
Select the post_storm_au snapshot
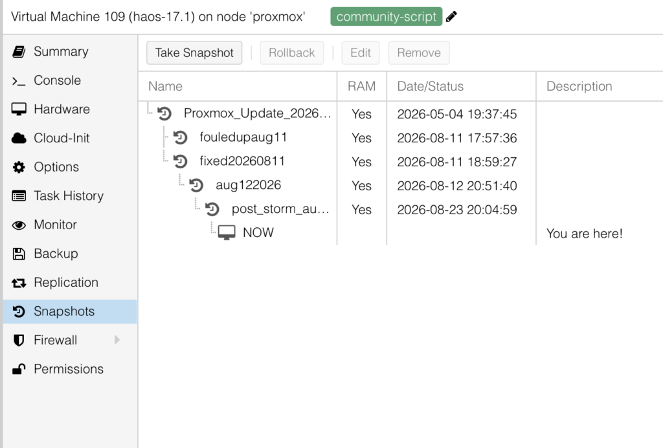pos(400,209)
